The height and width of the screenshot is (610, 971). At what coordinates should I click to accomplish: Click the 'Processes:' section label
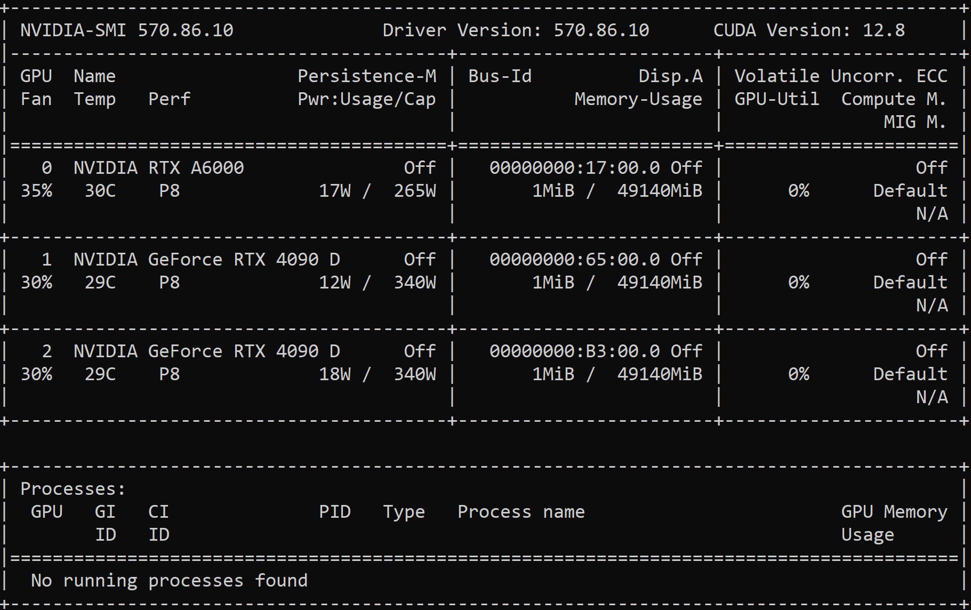74,488
